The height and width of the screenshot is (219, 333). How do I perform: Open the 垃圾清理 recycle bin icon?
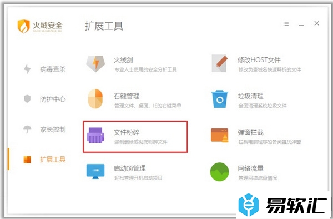click(220, 99)
